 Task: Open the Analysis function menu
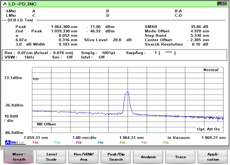point(148,157)
